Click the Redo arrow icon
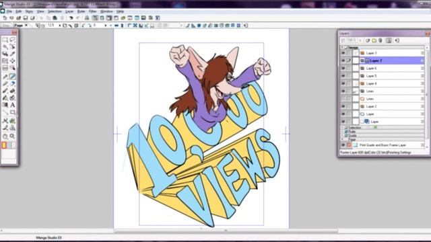Image resolution: width=431 pixels, height=242 pixels. pos(78,18)
